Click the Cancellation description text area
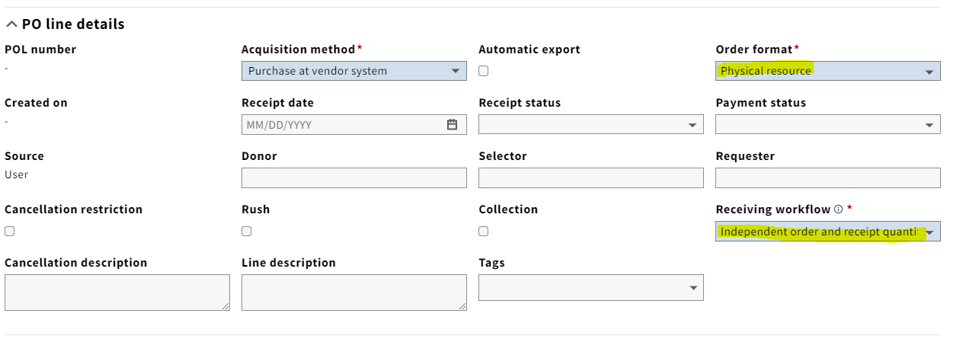 tap(117, 293)
